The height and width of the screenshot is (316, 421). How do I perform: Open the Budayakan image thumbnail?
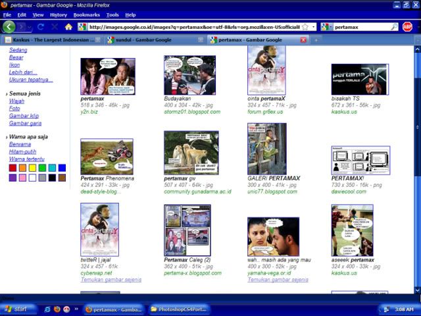(x=190, y=75)
